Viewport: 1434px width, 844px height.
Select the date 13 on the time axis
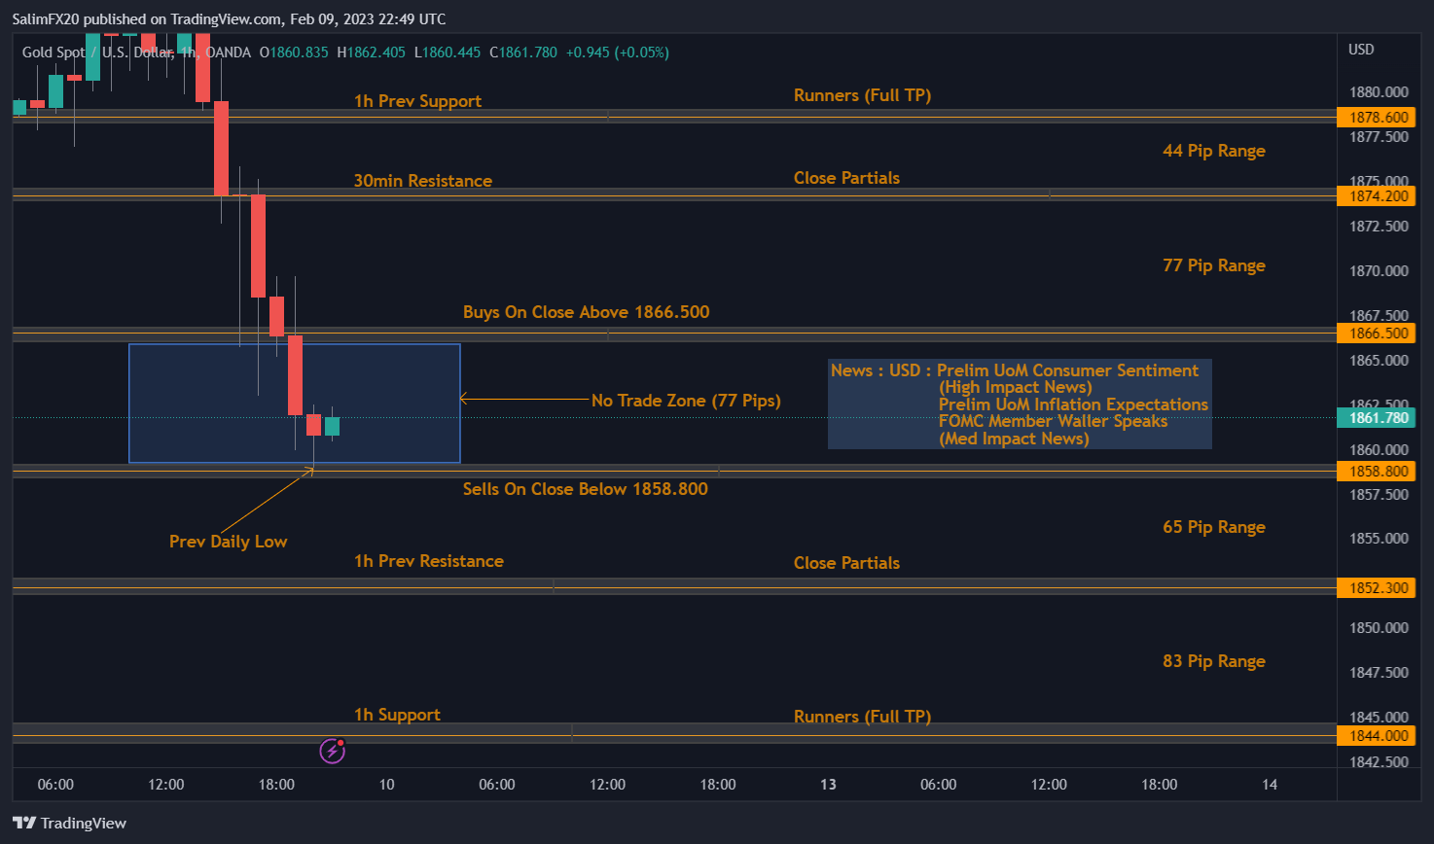[x=828, y=784]
